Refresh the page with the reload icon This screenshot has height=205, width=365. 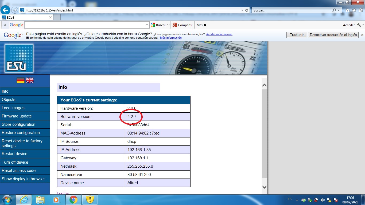coord(247,10)
